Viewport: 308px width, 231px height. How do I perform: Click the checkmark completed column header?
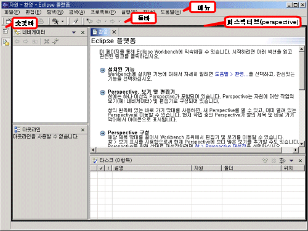tap(101, 168)
